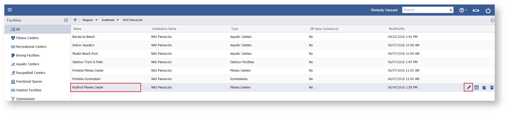Expand the Regions dropdown
Viewport: 507px width, 113px height.
coord(90,20)
